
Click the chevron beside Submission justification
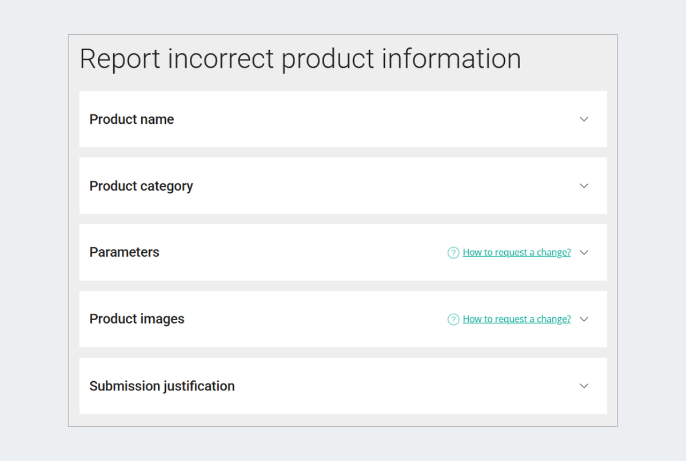(x=584, y=386)
